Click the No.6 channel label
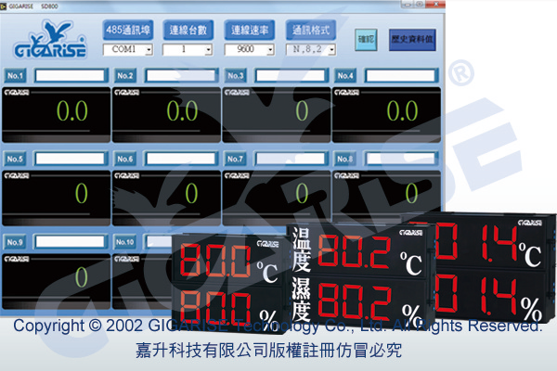 (126, 159)
